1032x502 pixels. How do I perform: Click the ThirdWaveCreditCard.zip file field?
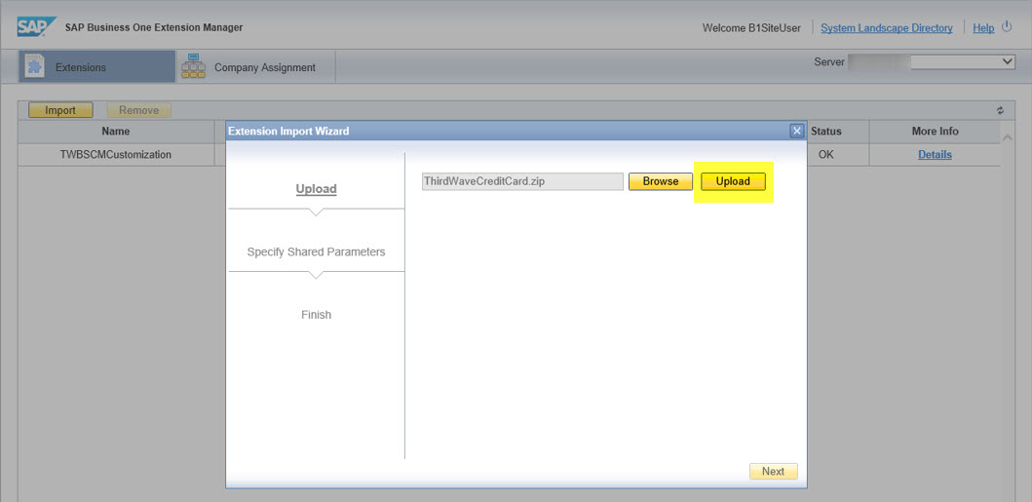tap(522, 181)
